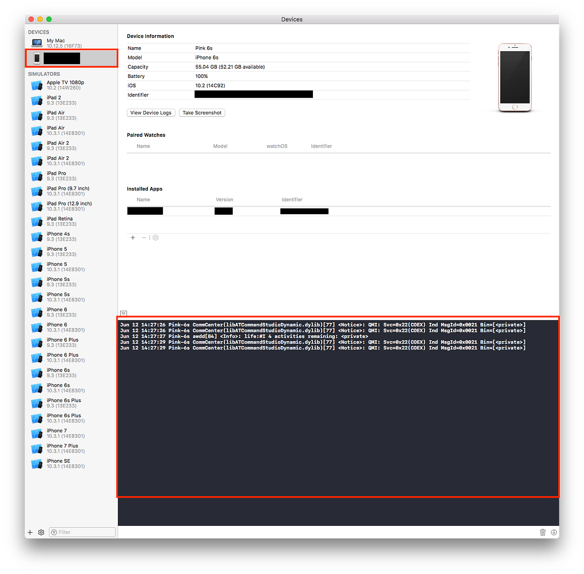Click the Take Screenshot button
Screen dimensions: 584x574
click(201, 112)
